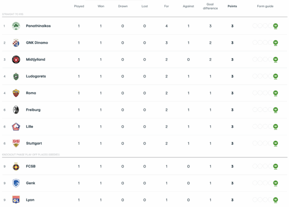Select the Stuttgart team name

pos(34,143)
